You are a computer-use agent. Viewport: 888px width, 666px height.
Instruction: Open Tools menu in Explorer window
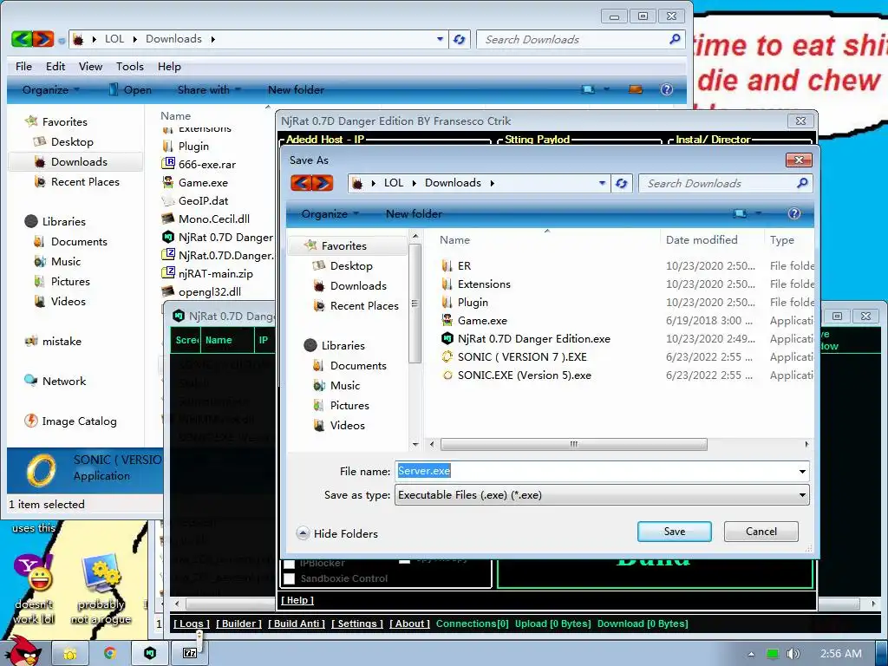coord(130,66)
